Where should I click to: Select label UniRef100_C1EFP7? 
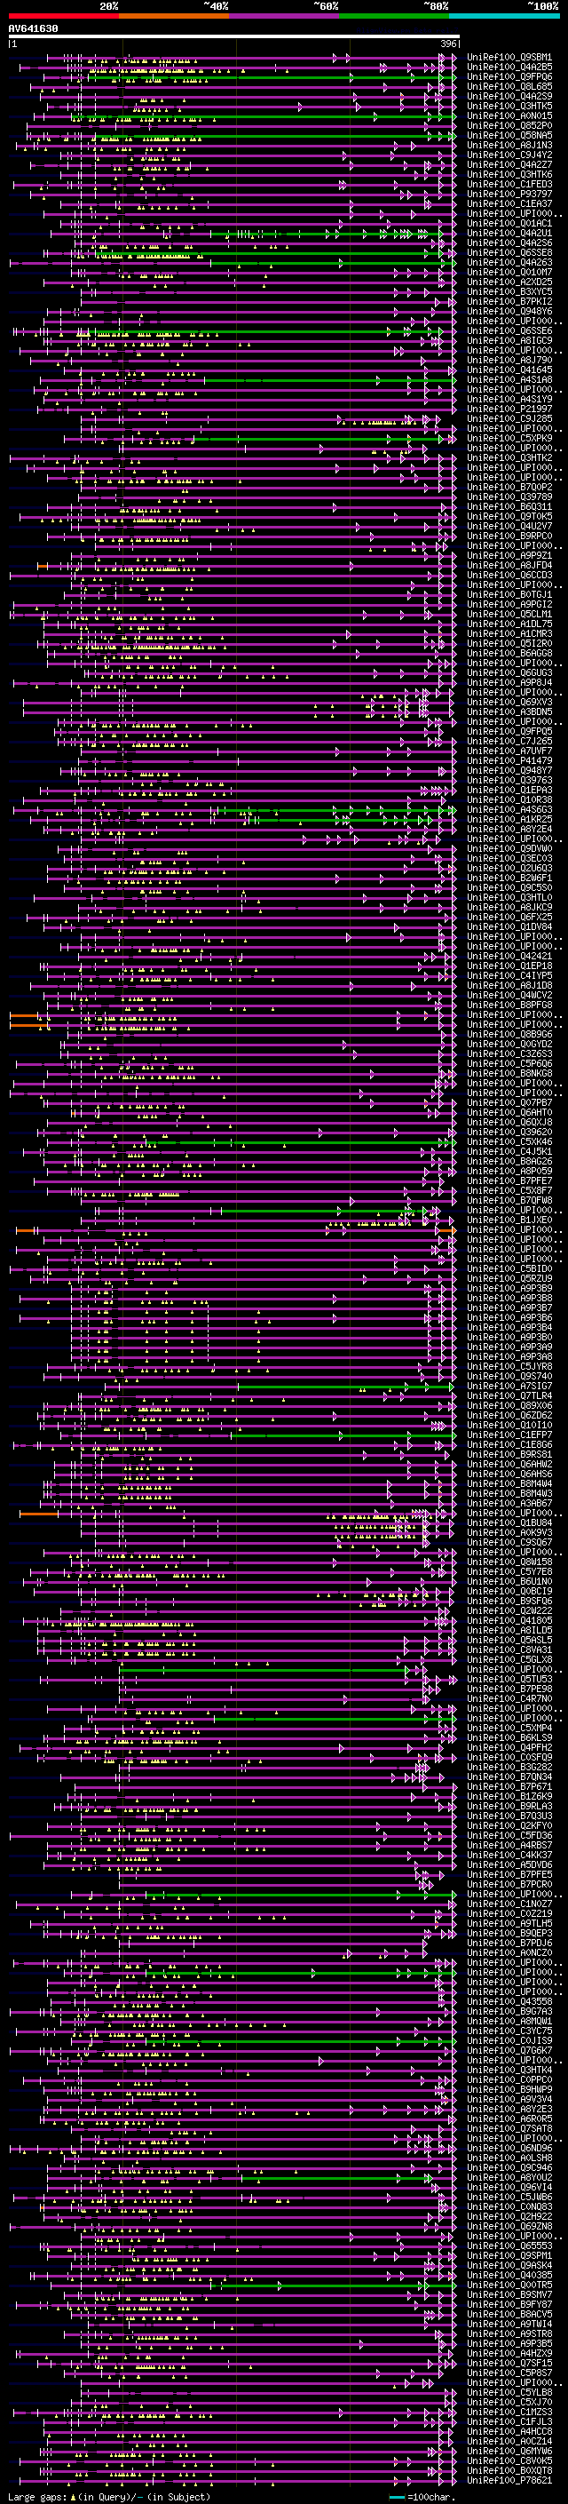509,1435
